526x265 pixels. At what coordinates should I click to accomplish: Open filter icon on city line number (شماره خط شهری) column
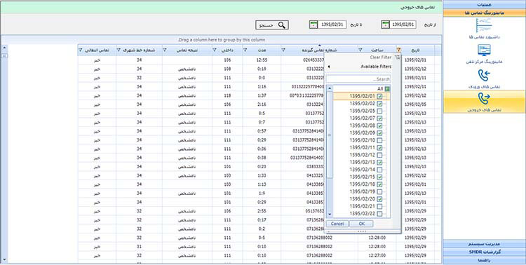pos(119,50)
